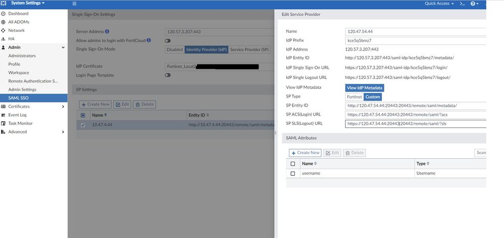The image size is (504, 238).
Task: Click the service provider Name field
Action: pos(416,31)
